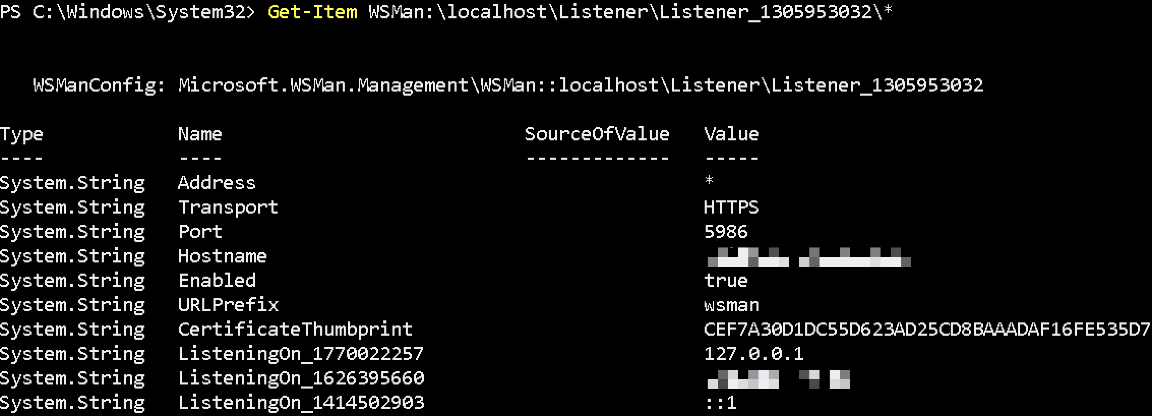Click the blurred Hostname value
This screenshot has height=416, width=1152.
click(x=808, y=257)
